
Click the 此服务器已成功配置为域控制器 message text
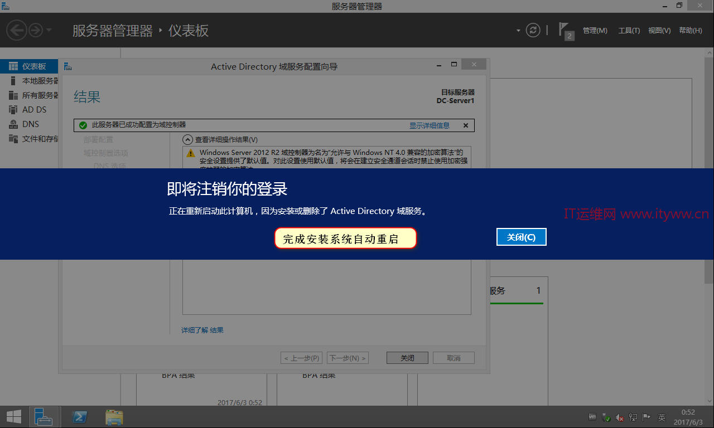click(x=139, y=125)
